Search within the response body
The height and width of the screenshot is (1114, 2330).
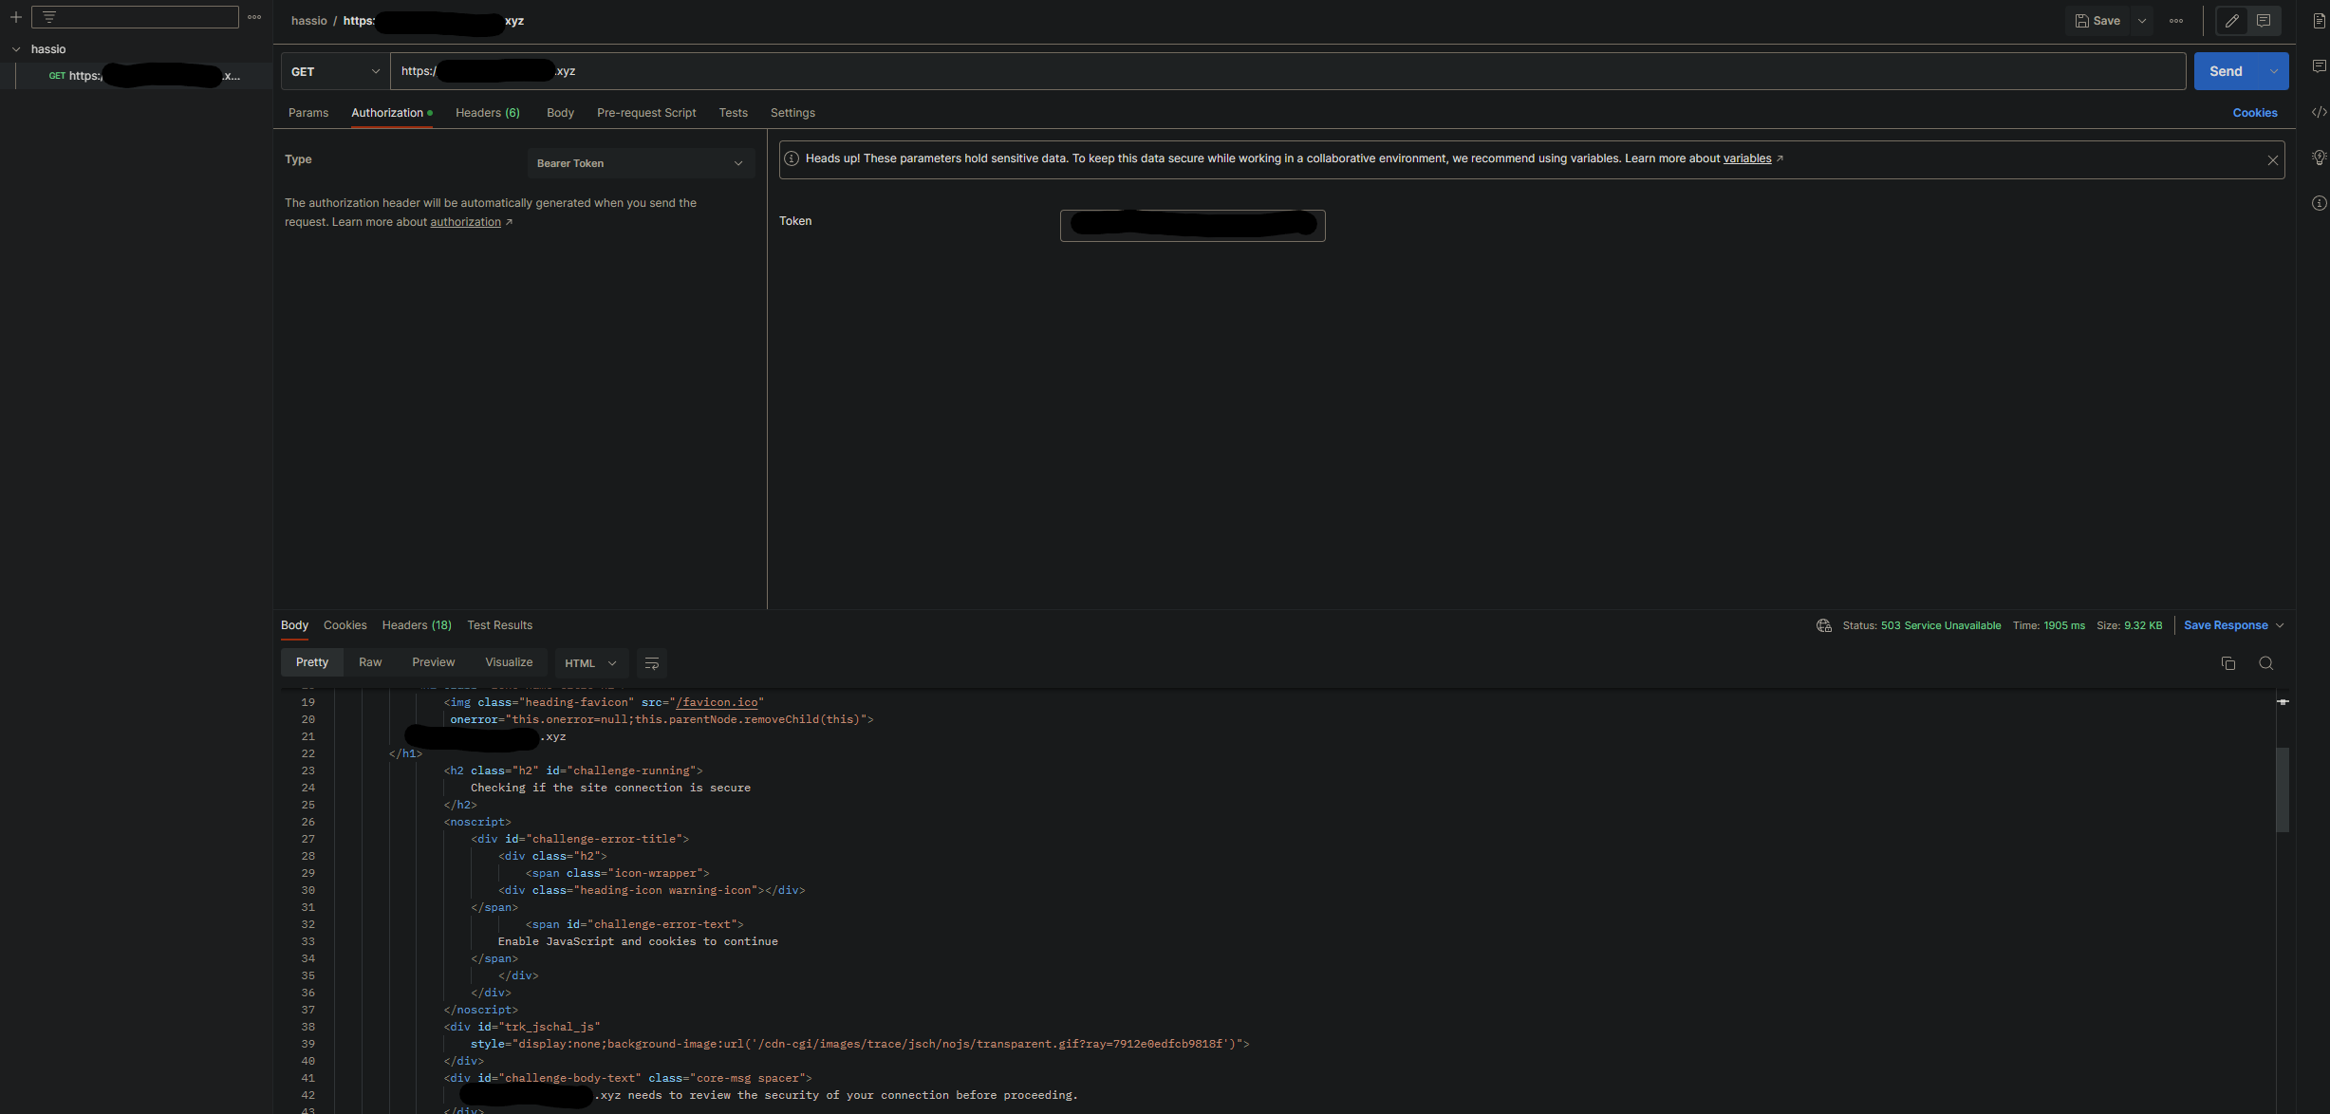coord(2266,663)
